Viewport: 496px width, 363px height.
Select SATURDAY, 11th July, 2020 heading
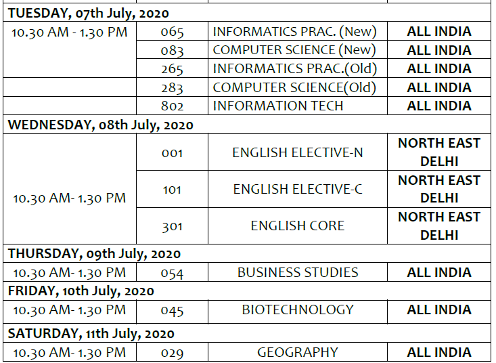[91, 334]
